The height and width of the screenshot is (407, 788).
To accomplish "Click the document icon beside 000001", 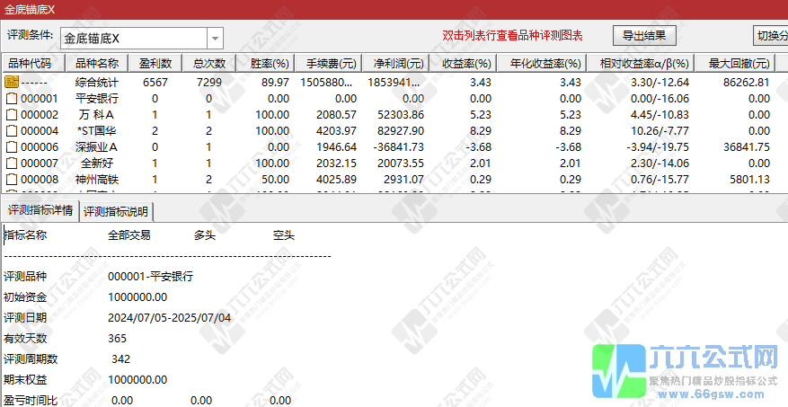I will pos(12,99).
